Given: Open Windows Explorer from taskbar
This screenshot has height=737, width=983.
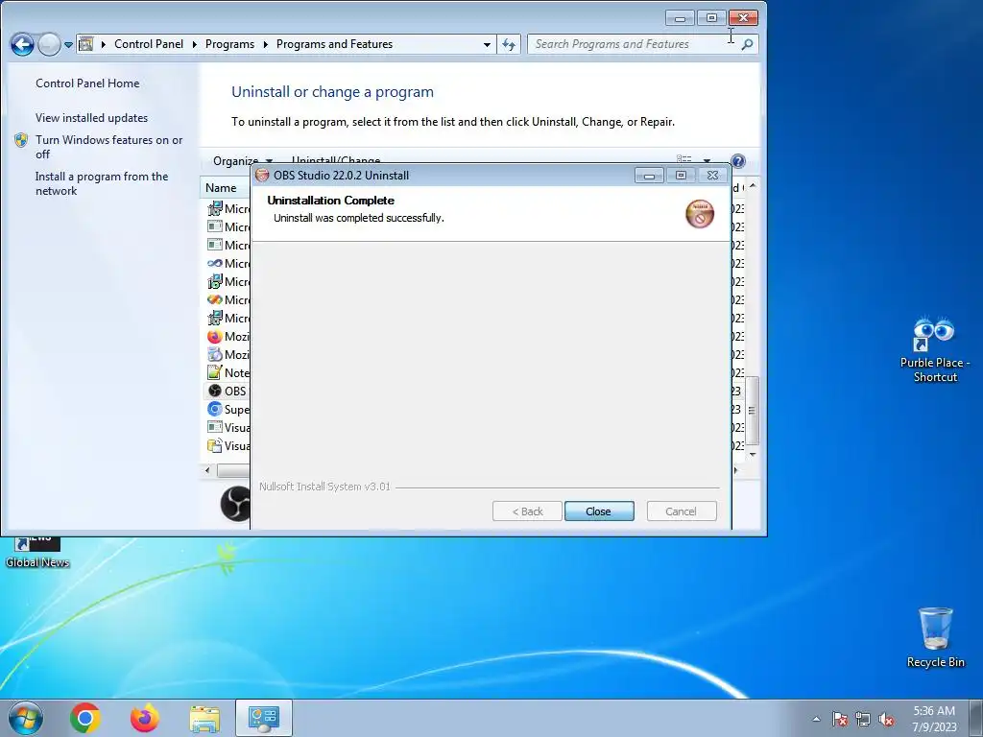Looking at the screenshot, I should tap(204, 719).
